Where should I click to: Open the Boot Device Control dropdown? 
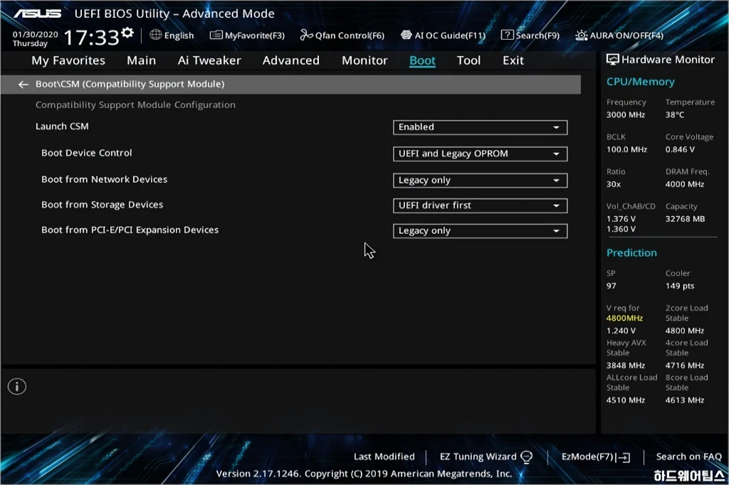(x=480, y=154)
